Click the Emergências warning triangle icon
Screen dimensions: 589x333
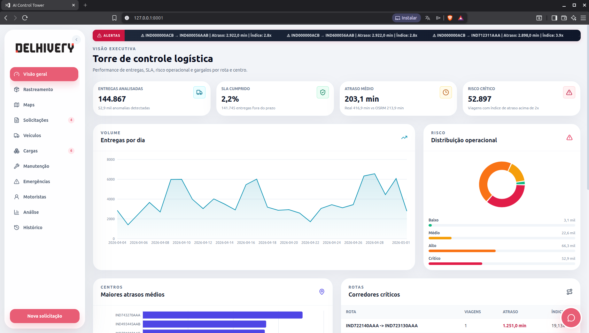(x=17, y=182)
